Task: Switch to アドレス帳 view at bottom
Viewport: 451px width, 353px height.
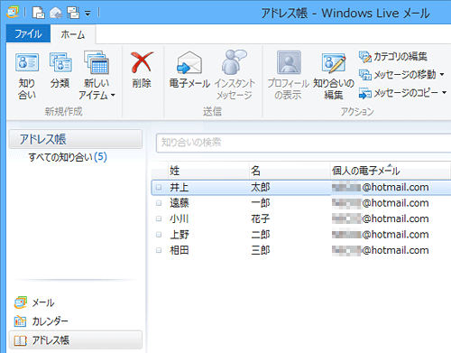Action: click(76, 340)
